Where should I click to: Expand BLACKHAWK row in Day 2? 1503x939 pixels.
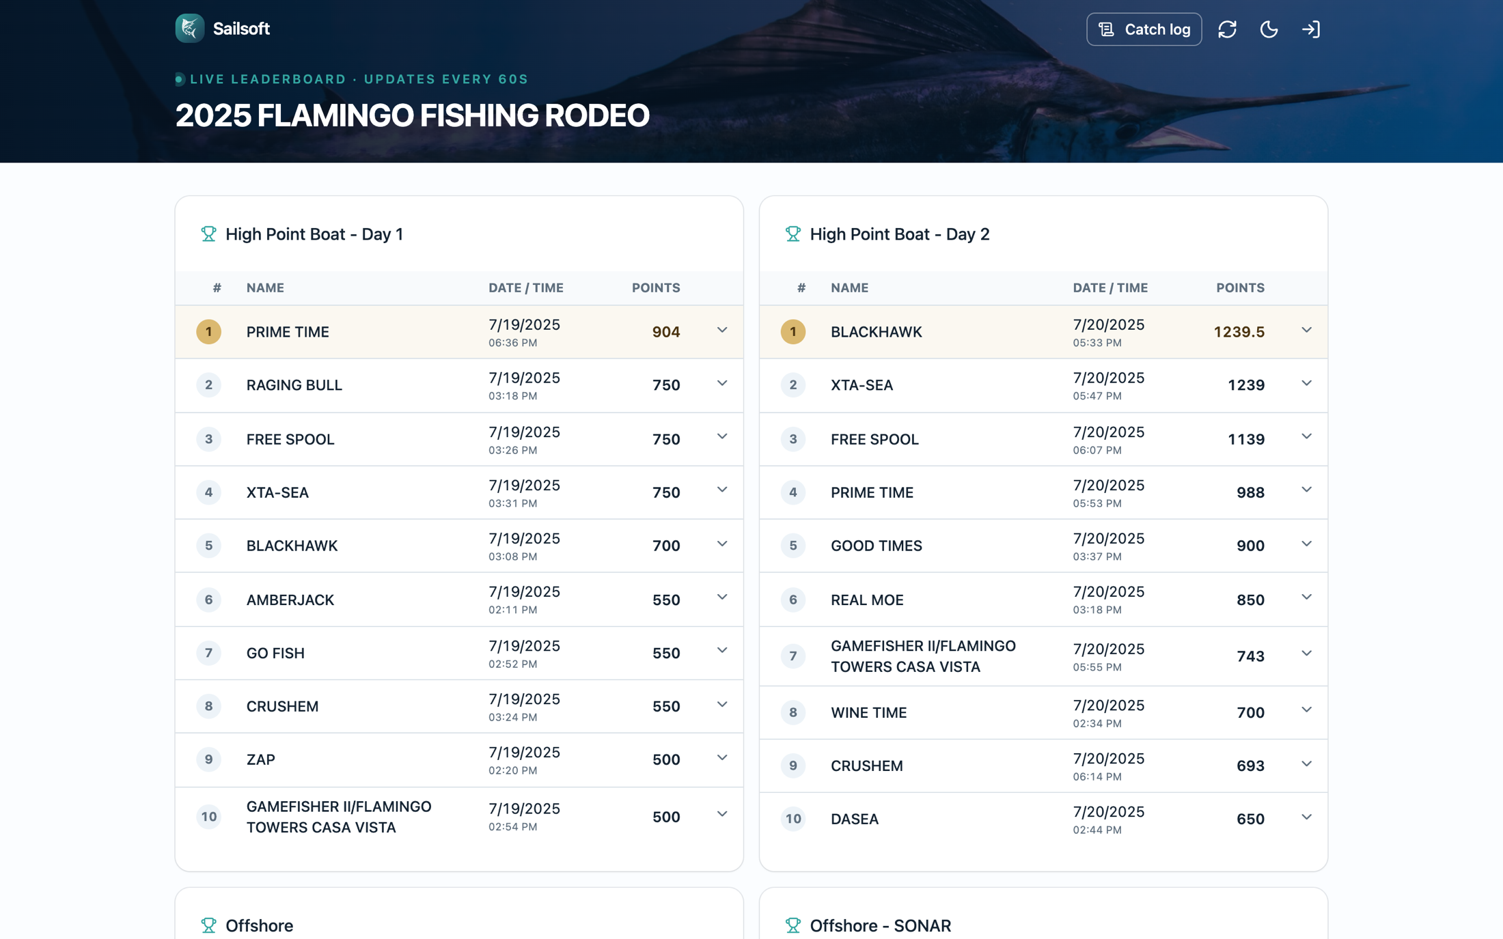1306,331
